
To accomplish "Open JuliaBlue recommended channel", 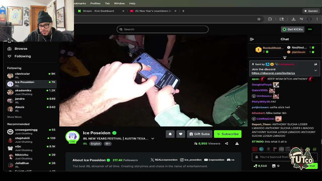I will pos(31,165).
